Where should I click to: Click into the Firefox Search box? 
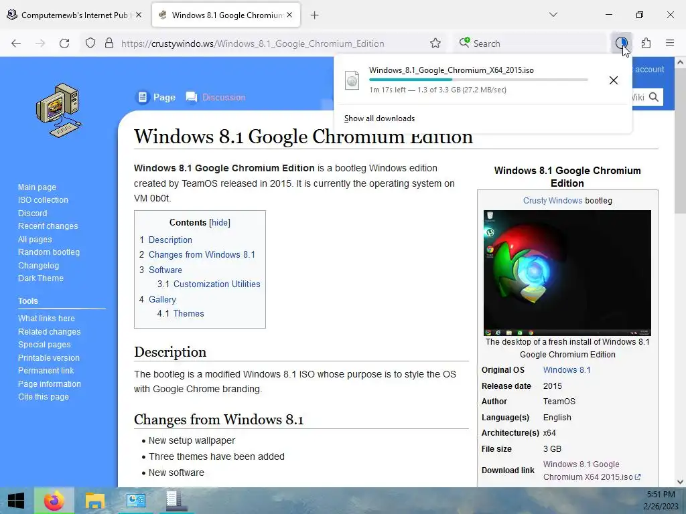[x=529, y=44]
